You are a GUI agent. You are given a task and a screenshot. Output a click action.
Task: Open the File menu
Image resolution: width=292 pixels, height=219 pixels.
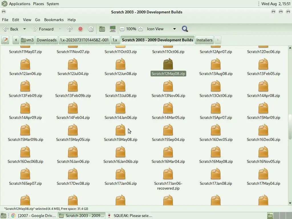tap(5, 20)
